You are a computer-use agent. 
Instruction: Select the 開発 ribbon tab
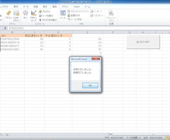(55, 7)
